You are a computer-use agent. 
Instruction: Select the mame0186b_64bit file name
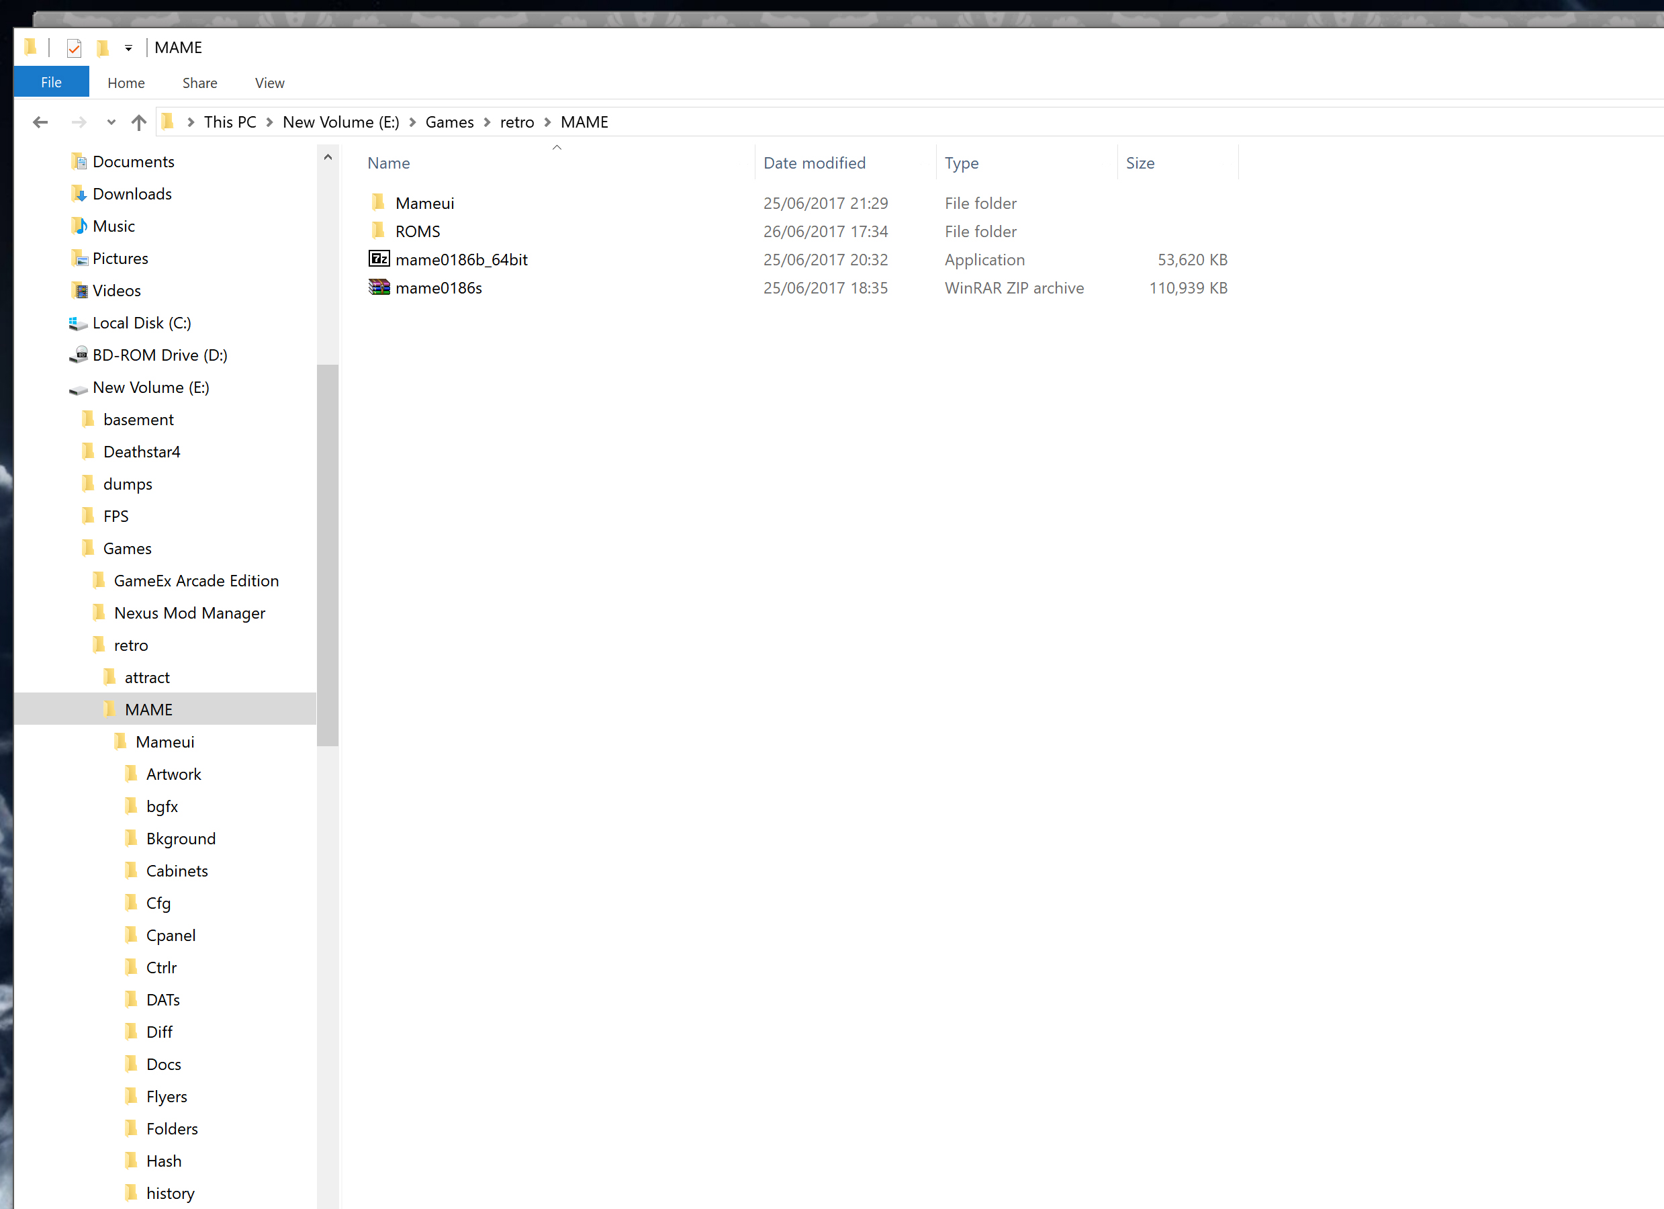461,260
